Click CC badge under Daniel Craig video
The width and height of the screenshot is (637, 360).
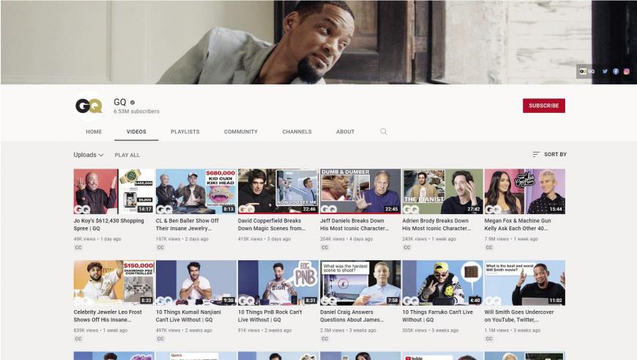[x=324, y=339]
